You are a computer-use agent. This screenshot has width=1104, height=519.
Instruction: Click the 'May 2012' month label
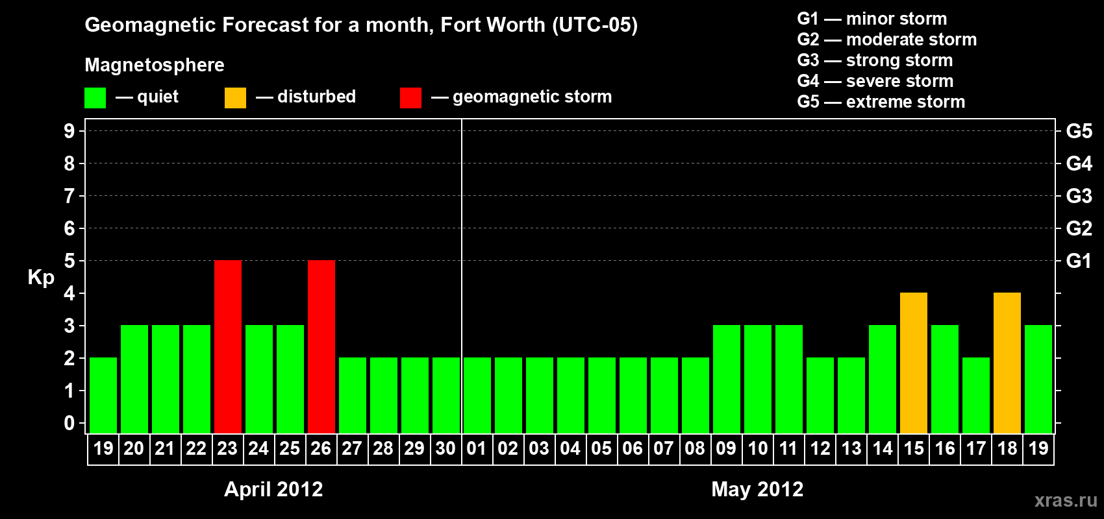pos(757,489)
